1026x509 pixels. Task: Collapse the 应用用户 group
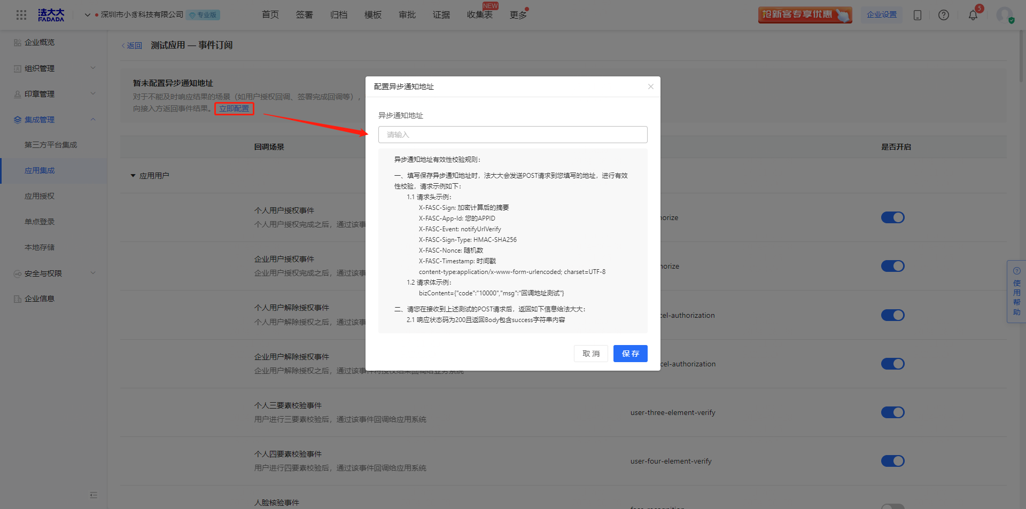[133, 176]
